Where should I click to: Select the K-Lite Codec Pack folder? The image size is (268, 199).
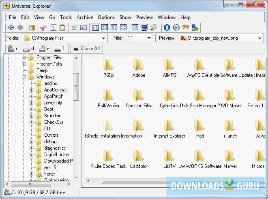click(108, 159)
